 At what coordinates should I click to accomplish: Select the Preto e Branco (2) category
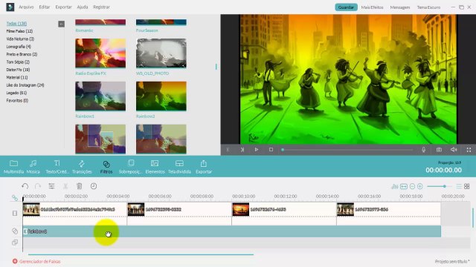pos(22,54)
